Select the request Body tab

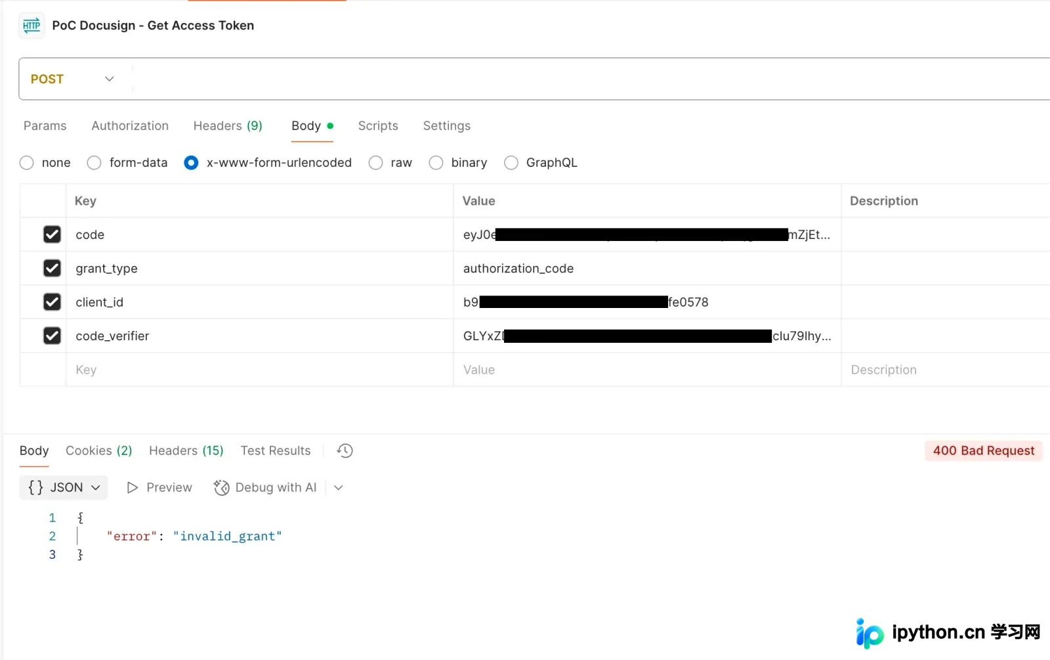point(312,125)
